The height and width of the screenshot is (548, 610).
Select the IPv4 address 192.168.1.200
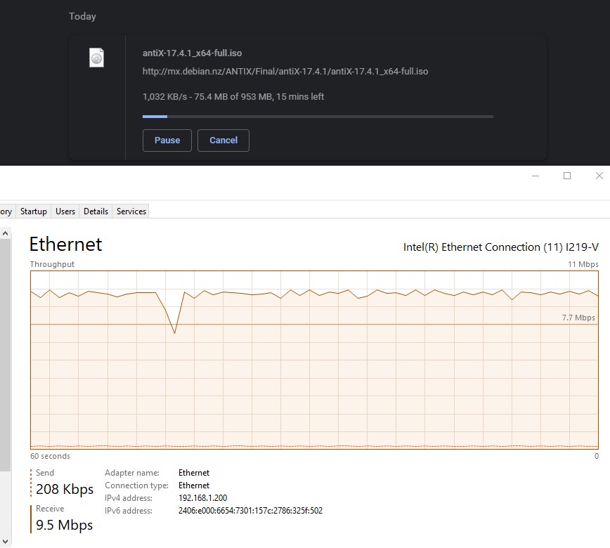click(202, 498)
